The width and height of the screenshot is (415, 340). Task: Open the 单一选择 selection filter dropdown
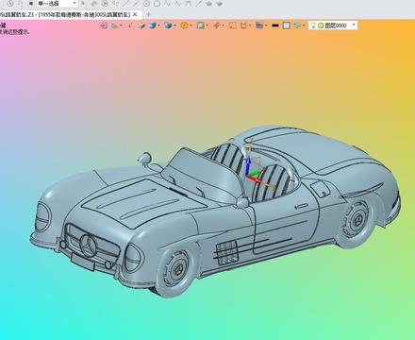pyautogui.click(x=58, y=4)
